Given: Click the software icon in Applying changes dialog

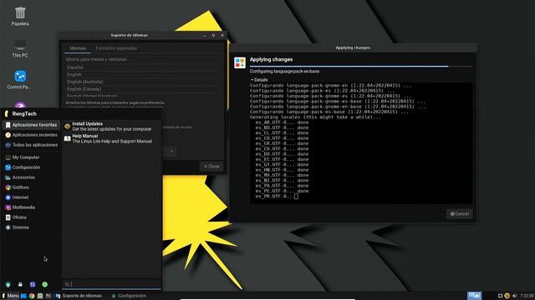Looking at the screenshot, I should pyautogui.click(x=240, y=62).
